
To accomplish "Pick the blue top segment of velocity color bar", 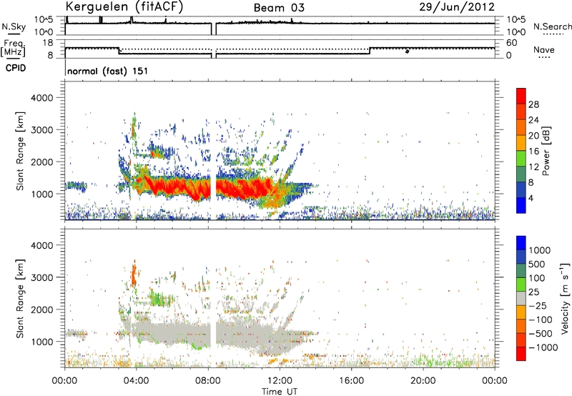I will point(521,243).
